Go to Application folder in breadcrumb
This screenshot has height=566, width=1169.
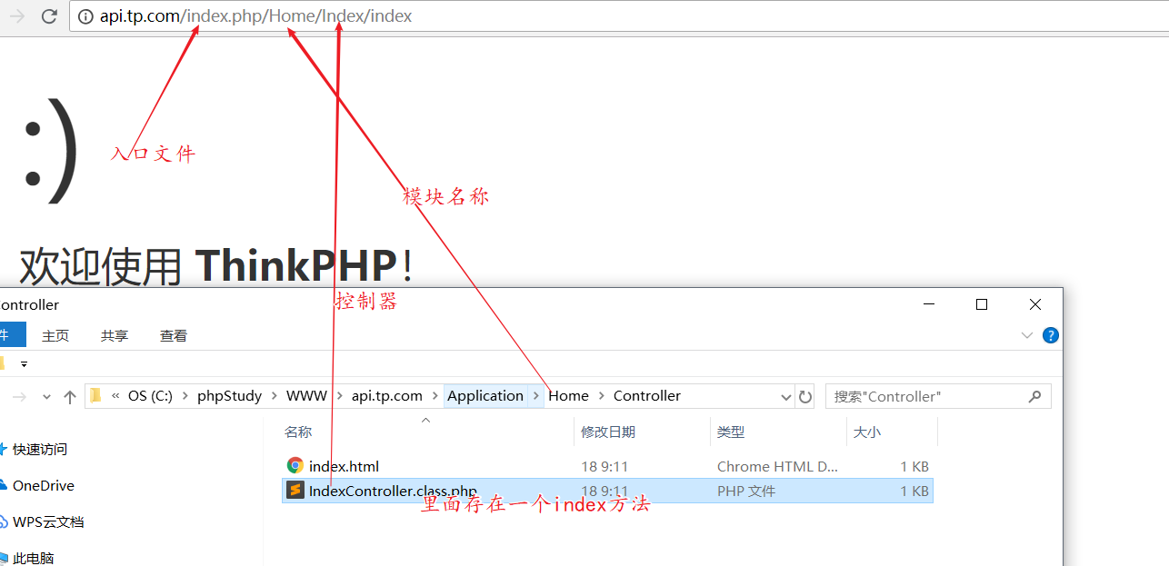485,396
